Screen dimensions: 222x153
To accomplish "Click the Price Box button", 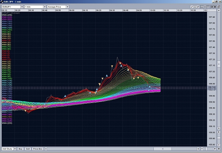I will click(x=38, y=149).
